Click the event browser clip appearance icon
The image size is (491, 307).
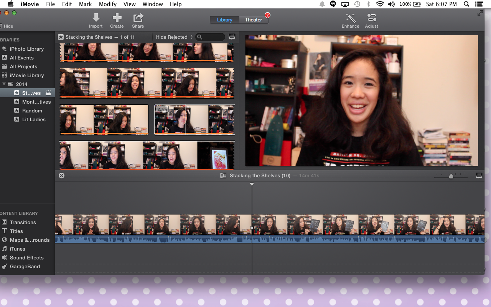pyautogui.click(x=232, y=36)
